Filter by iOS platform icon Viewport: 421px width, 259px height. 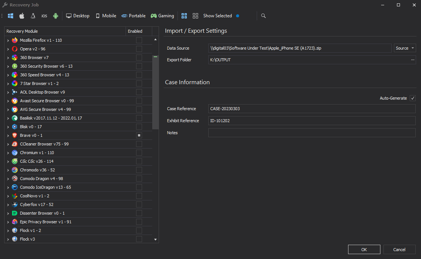point(44,16)
